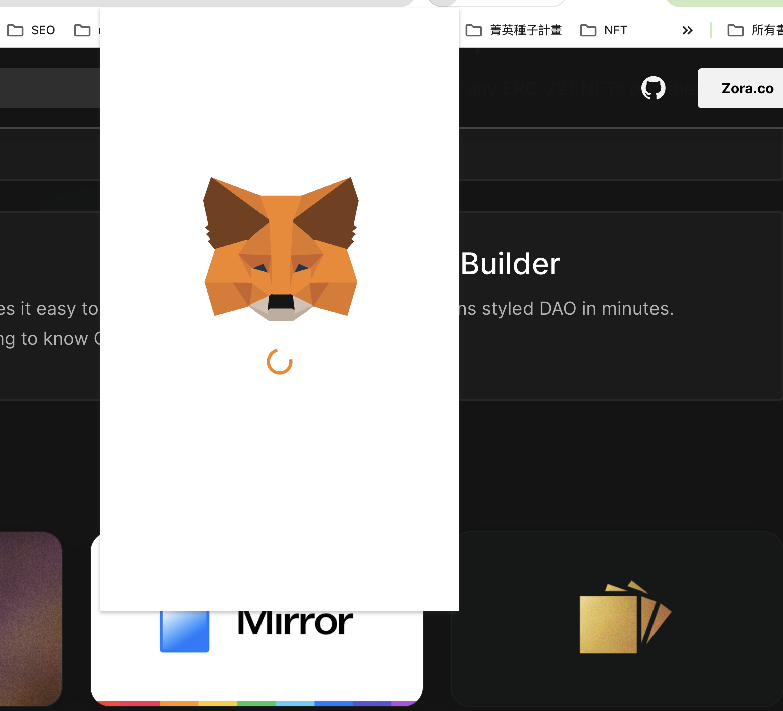Click the rainbow stripe under Mirror
Image resolution: width=783 pixels, height=711 pixels.
257,703
